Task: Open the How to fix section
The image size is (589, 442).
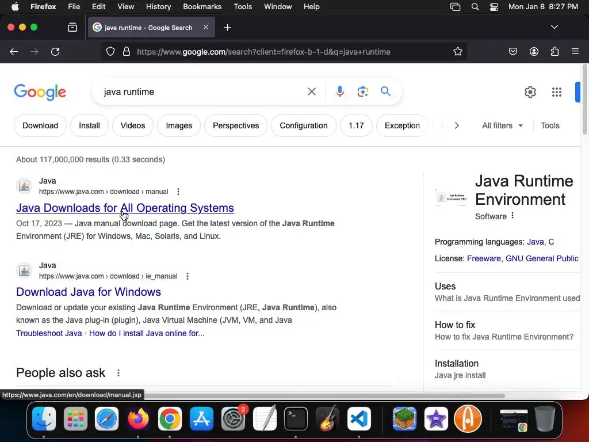Action: [507, 331]
